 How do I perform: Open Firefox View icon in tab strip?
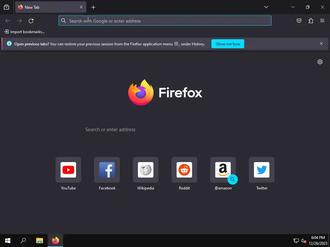click(x=6, y=7)
